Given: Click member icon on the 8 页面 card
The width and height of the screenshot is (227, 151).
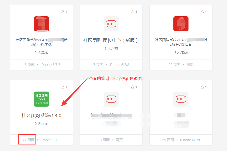Looking at the screenshot, I should (x=132, y=87).
